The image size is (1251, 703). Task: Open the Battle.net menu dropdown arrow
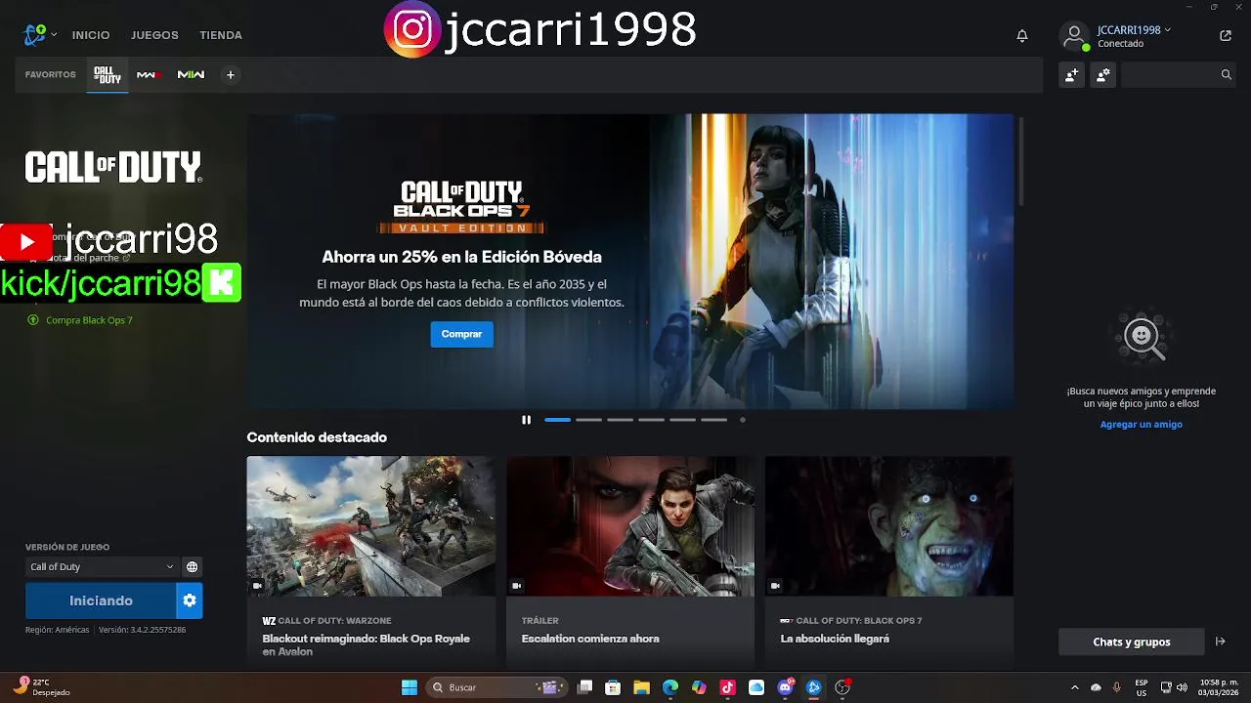(54, 35)
